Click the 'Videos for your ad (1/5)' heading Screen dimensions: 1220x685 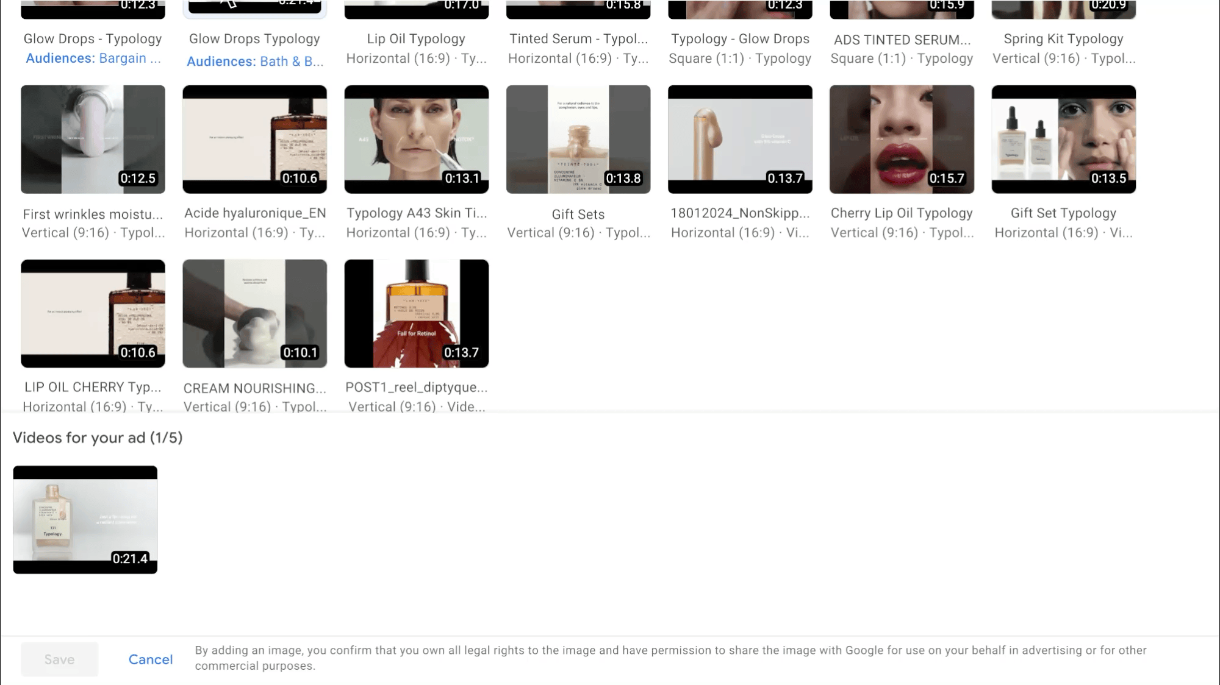coord(98,438)
